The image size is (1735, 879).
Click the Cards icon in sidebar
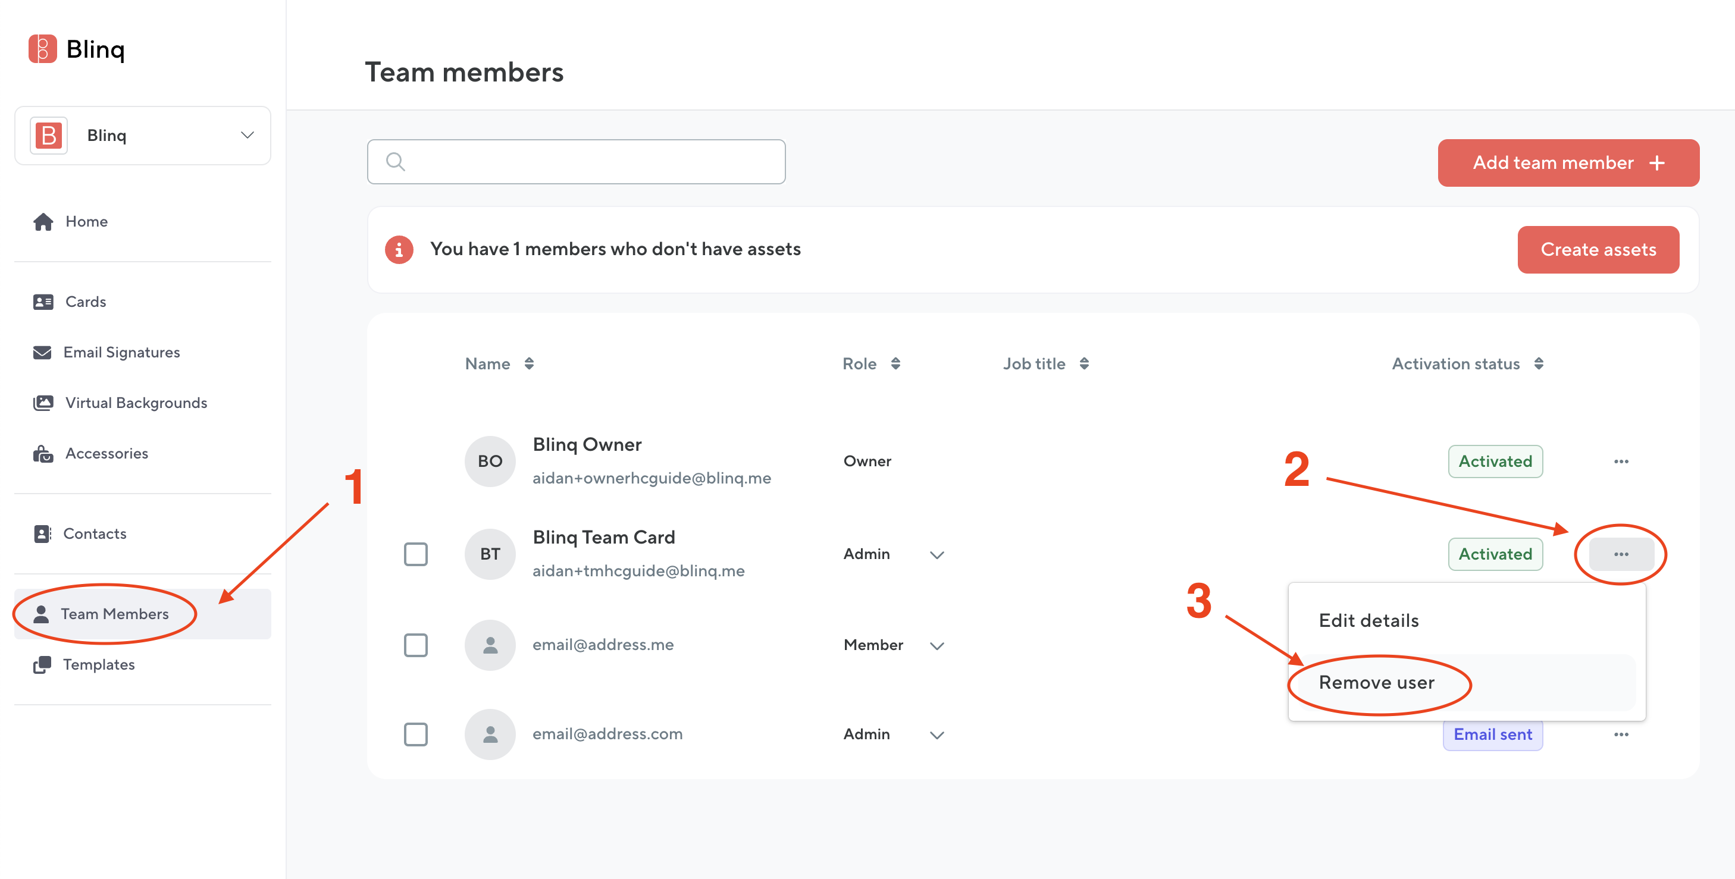click(43, 302)
